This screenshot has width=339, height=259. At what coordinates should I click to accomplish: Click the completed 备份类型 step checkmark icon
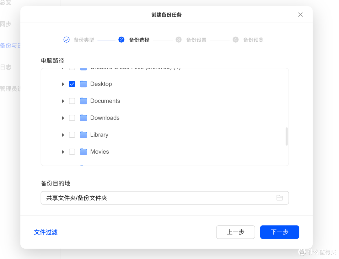coord(67,40)
